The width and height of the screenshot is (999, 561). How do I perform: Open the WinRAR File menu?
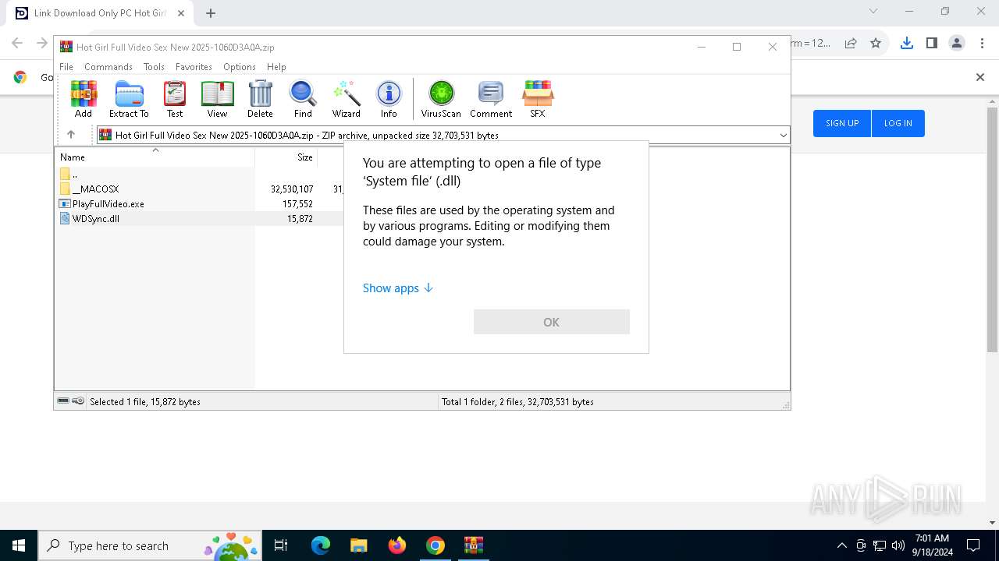[66, 67]
